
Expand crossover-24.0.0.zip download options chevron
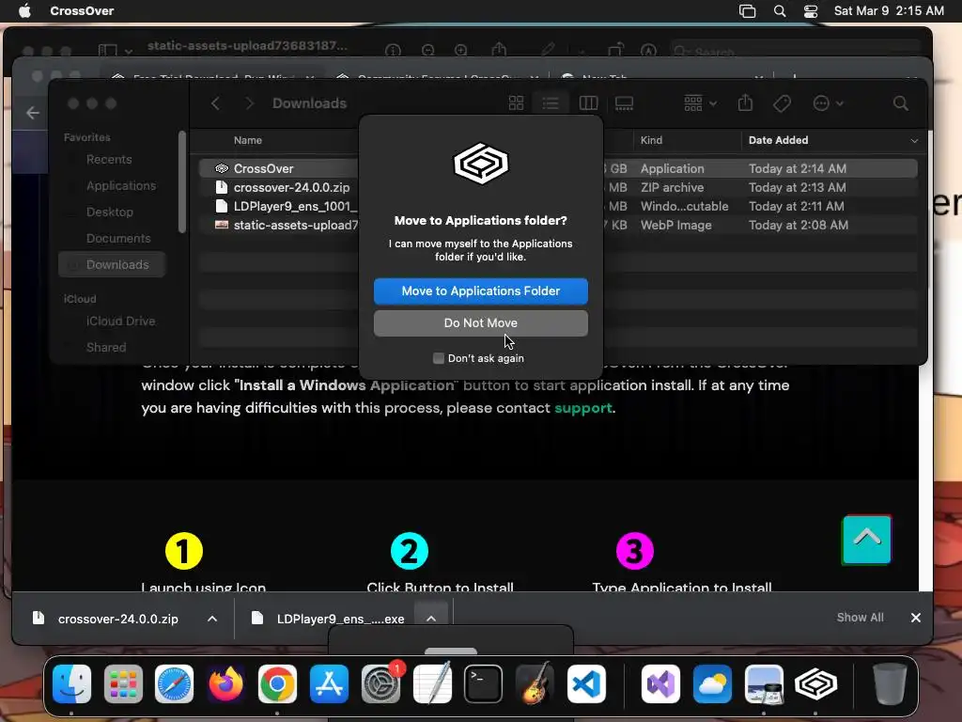212,619
